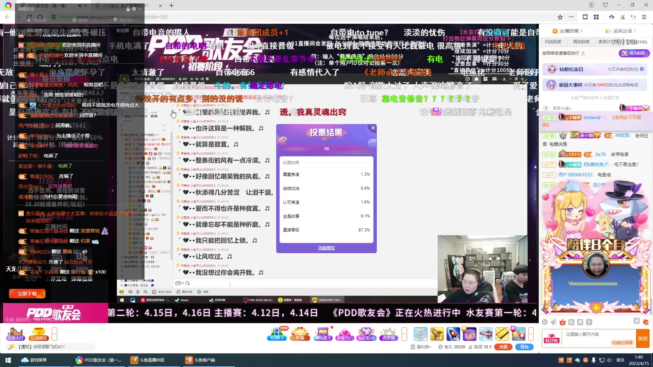The height and width of the screenshot is (367, 653).
Task: Toggle the danmaku helper lock icon
Action: click(128, 9)
